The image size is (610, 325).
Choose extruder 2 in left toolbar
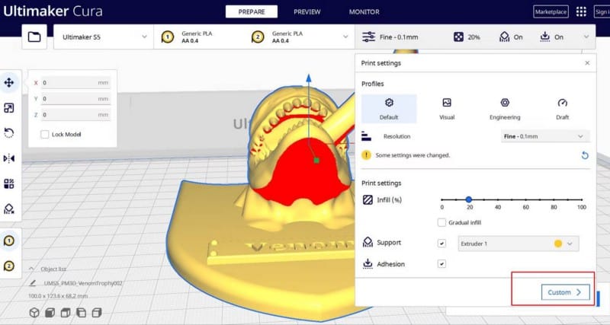coord(9,266)
